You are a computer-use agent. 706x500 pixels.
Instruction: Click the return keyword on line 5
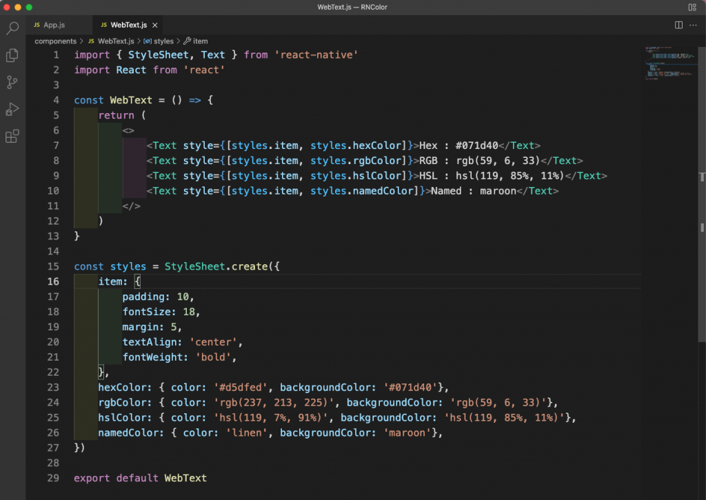point(116,115)
